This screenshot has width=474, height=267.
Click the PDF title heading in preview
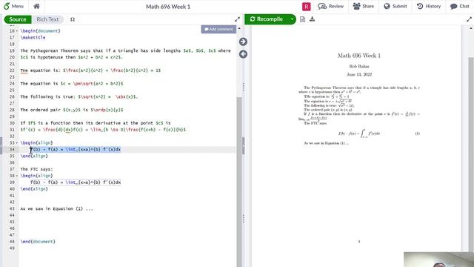(x=358, y=56)
